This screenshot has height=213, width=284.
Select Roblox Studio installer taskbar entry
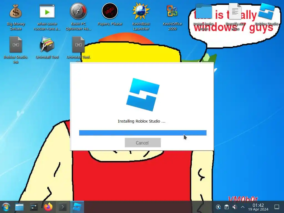77,207
